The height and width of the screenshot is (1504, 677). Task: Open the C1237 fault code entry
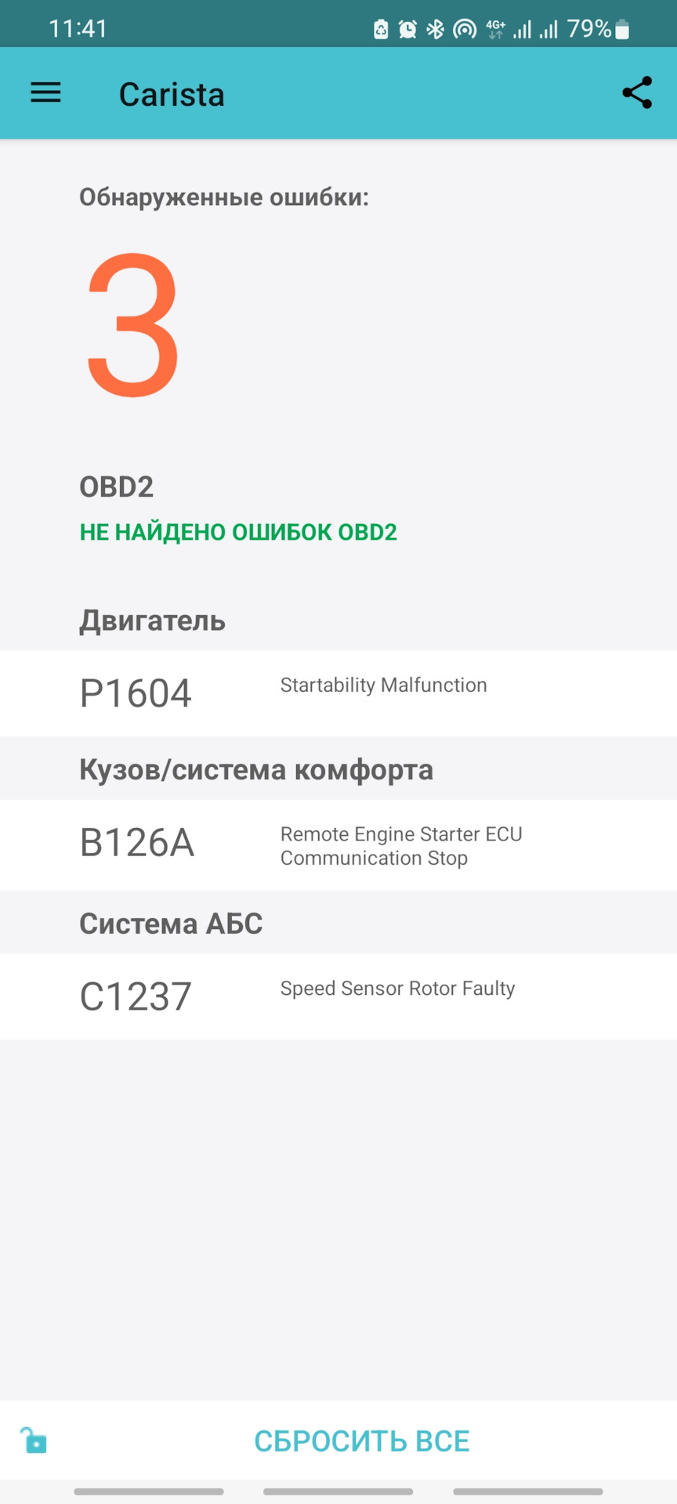[x=136, y=996]
